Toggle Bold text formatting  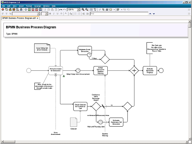[x=50, y=14]
